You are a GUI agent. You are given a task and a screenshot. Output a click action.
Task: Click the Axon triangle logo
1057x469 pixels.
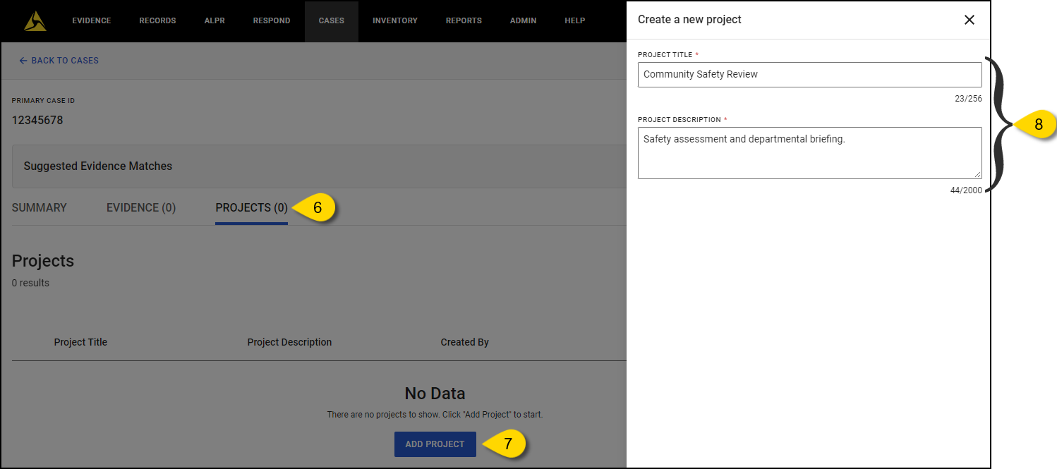(35, 21)
